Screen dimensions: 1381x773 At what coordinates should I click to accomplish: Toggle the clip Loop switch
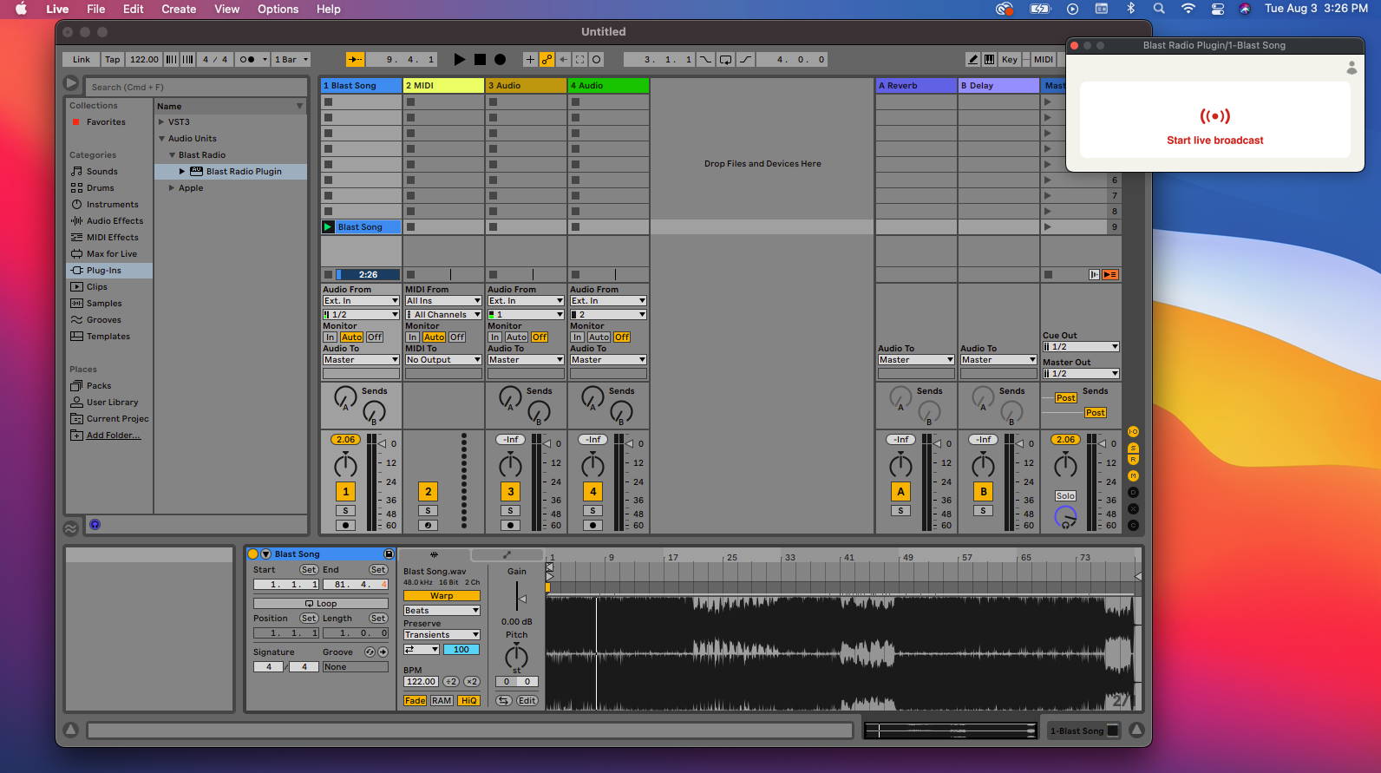(321, 603)
